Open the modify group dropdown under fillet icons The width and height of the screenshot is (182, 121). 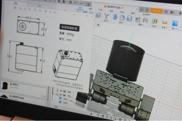coord(122,23)
